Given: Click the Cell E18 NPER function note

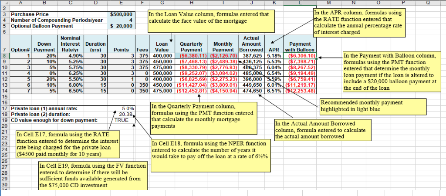Looking at the screenshot, I should click(x=211, y=155).
